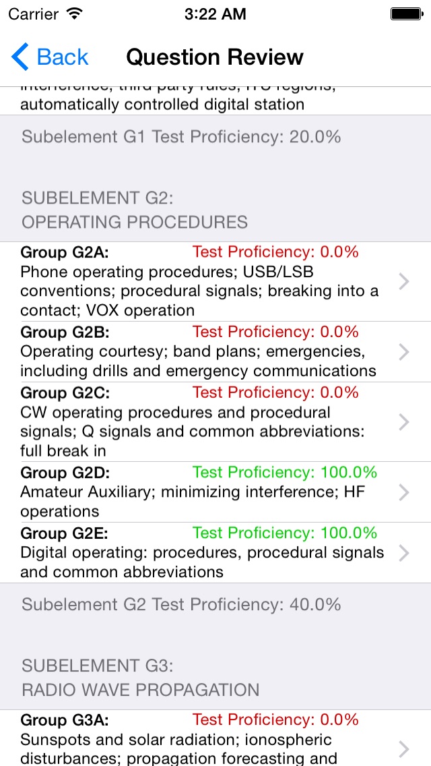Go back using the Back label
431x766 pixels.
63,57
